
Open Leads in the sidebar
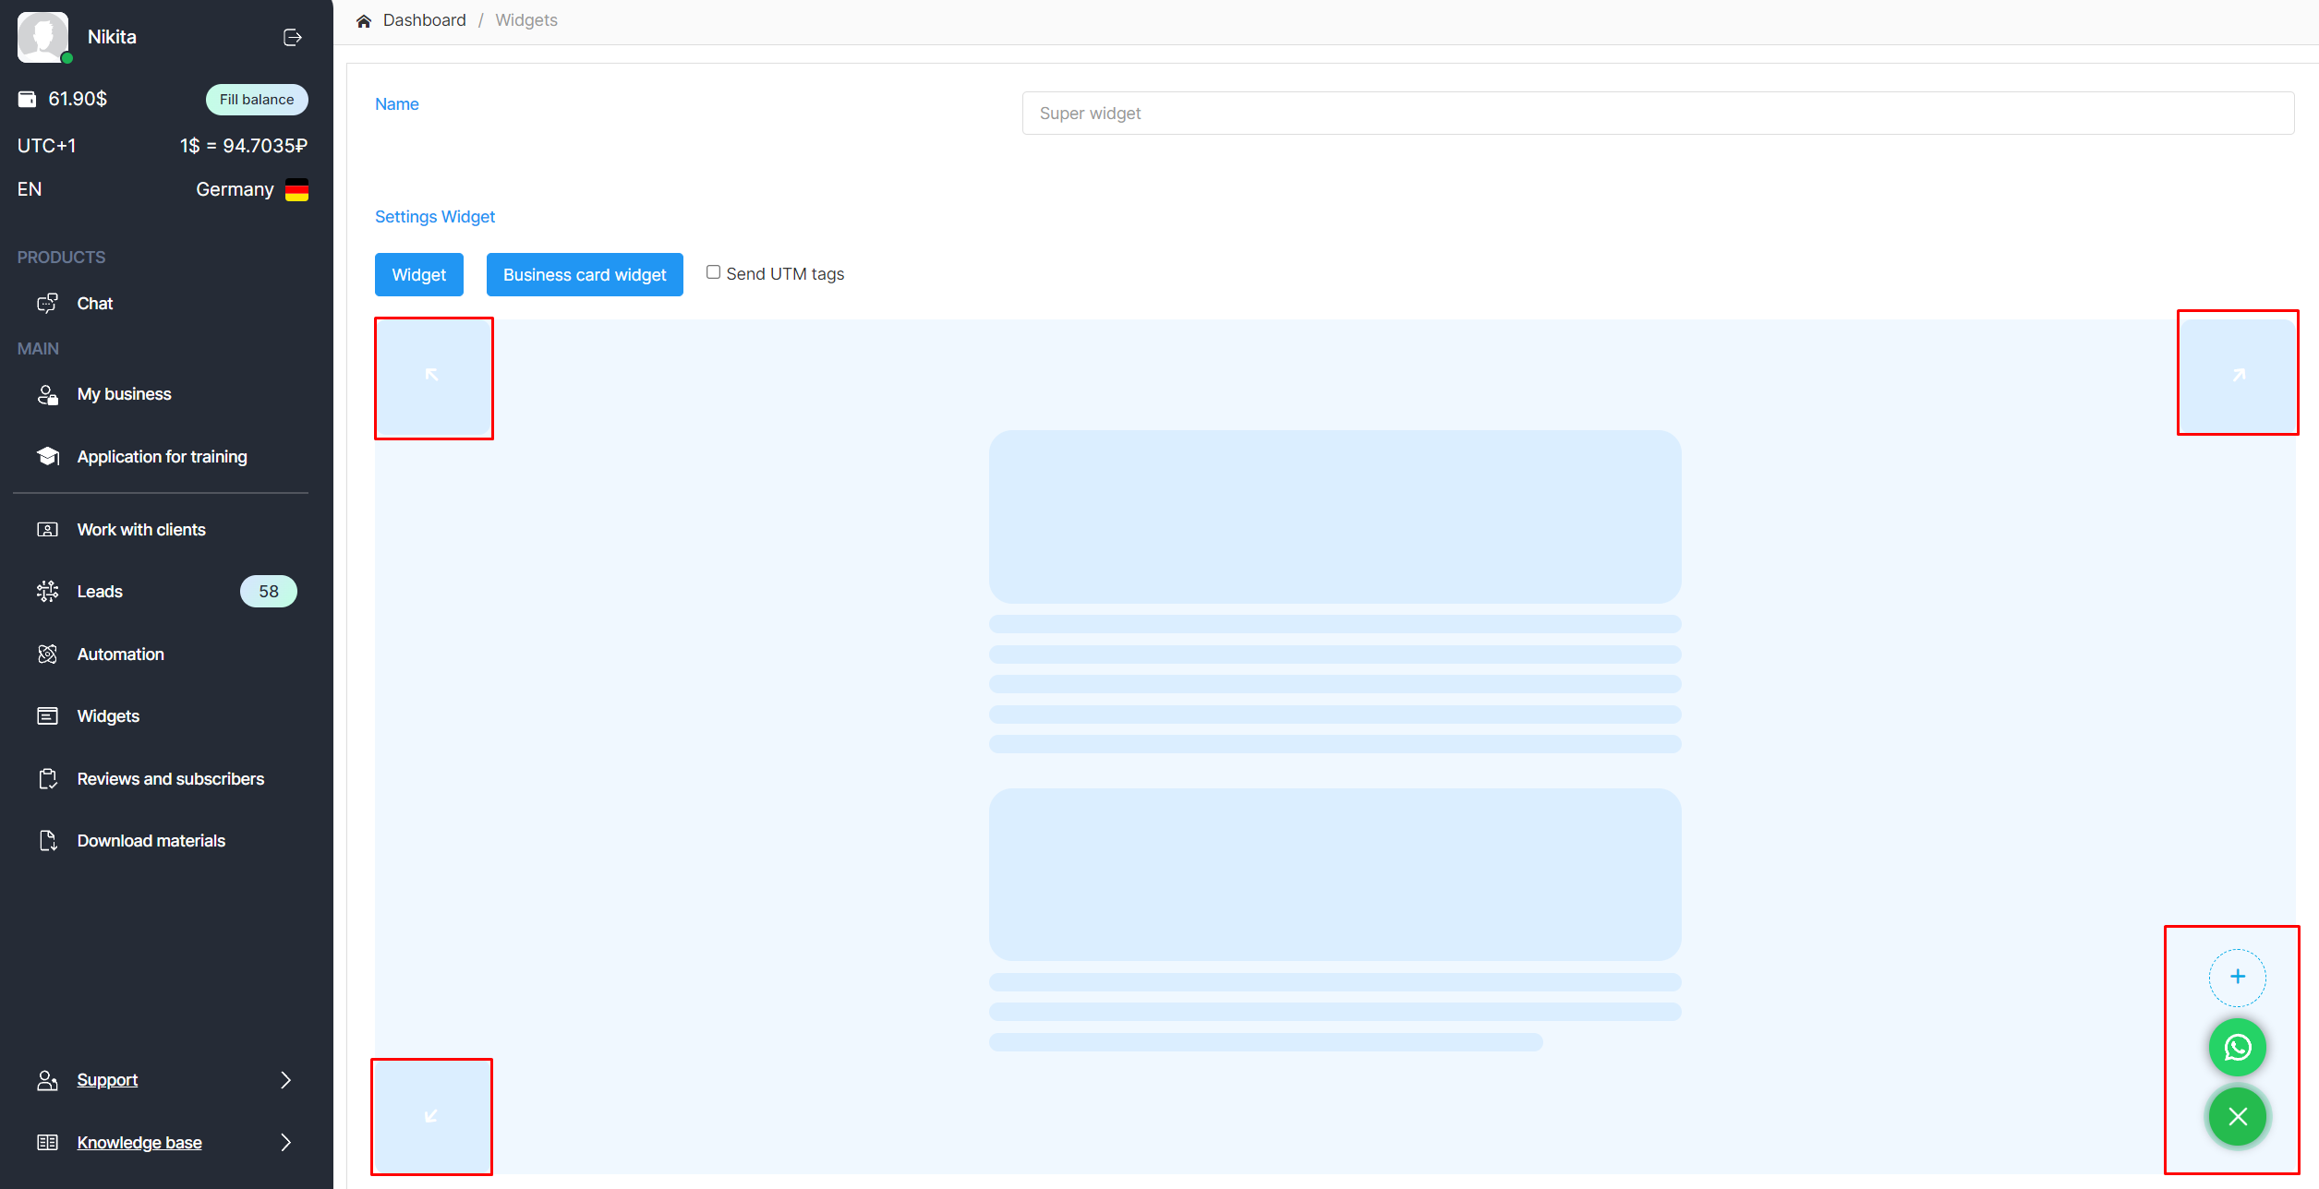click(100, 592)
